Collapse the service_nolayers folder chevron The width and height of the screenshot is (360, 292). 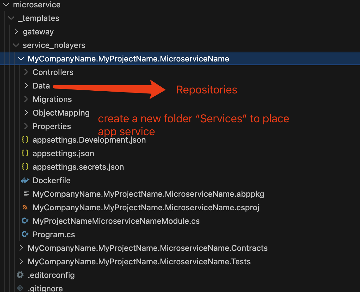click(16, 45)
